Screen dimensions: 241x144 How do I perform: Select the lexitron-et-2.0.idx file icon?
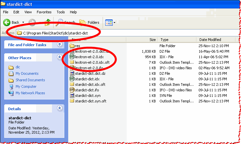pyautogui.click(x=72, y=57)
